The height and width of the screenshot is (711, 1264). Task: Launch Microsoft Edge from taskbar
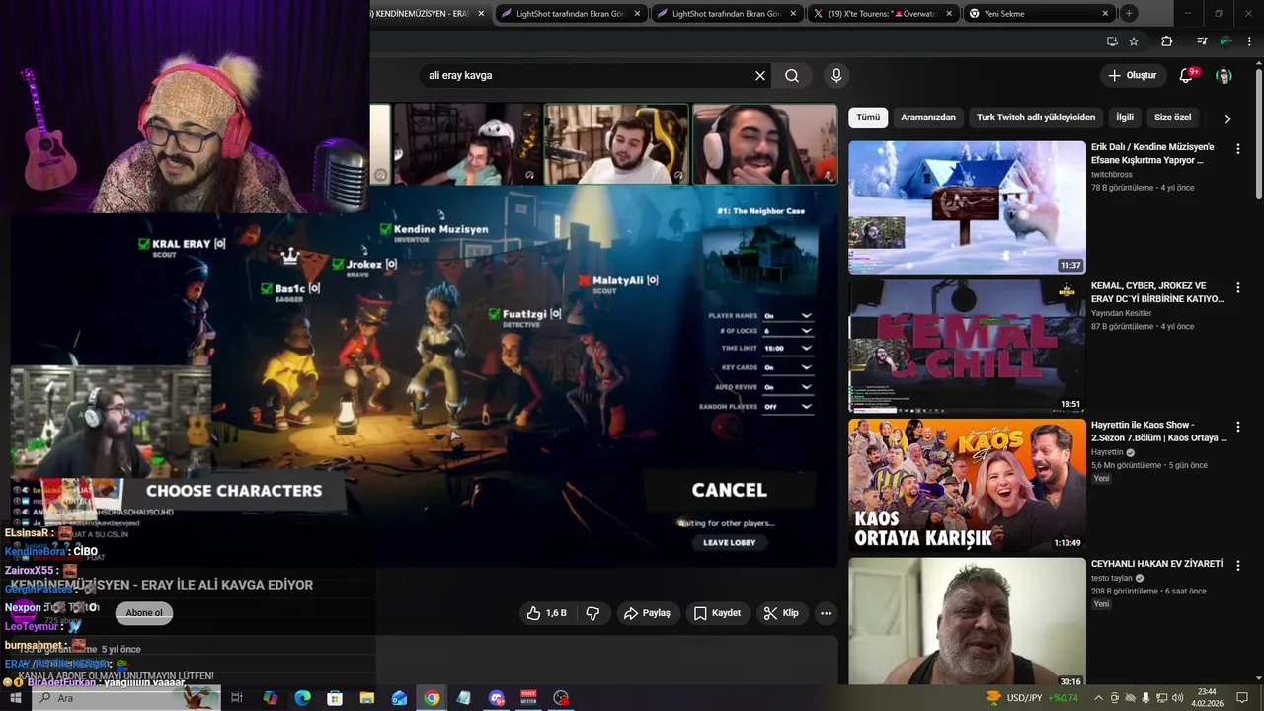pos(302,698)
